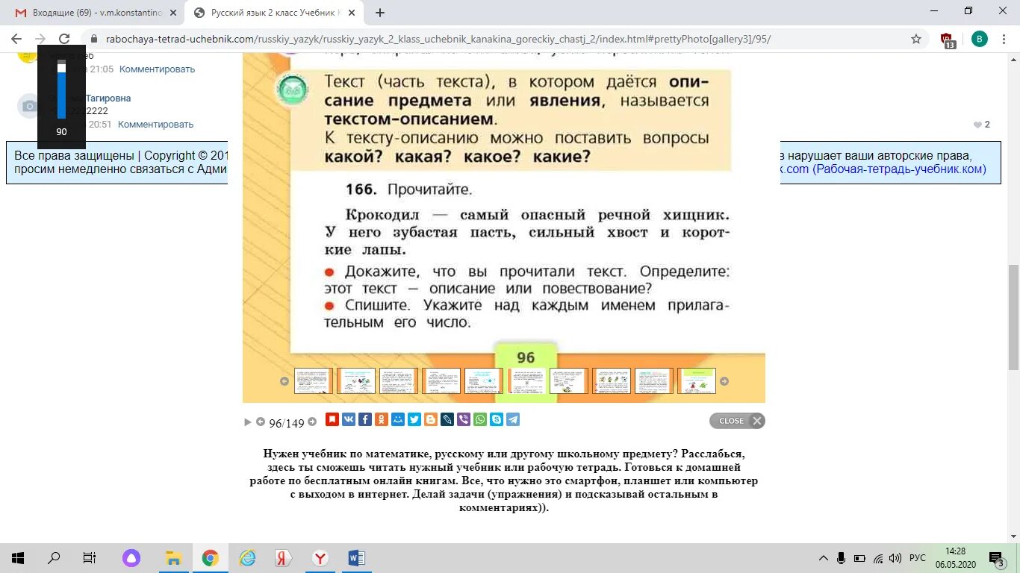
Task: Open Yandex Browser from the taskbar
Action: (320, 558)
